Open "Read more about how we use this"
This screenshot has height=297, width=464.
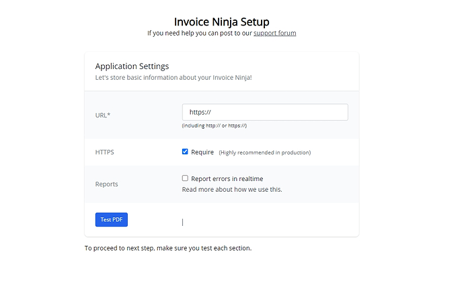click(x=232, y=189)
